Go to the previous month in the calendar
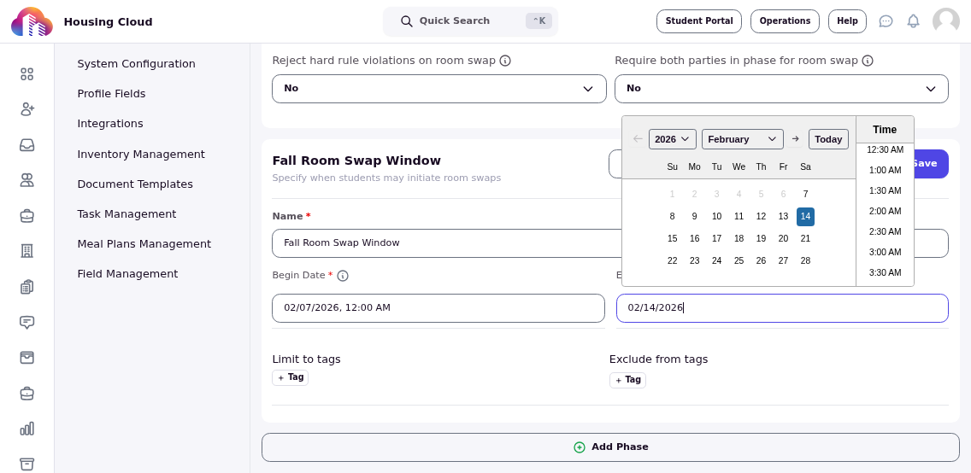971x473 pixels. [638, 139]
